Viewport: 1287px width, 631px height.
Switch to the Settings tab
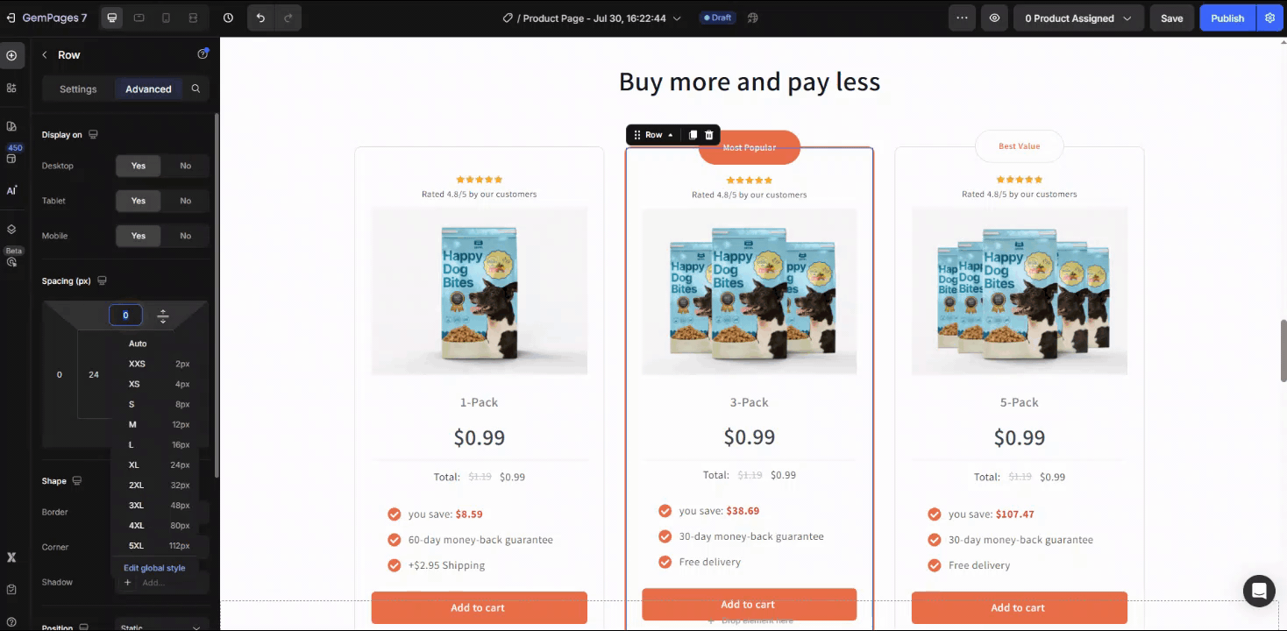[78, 89]
